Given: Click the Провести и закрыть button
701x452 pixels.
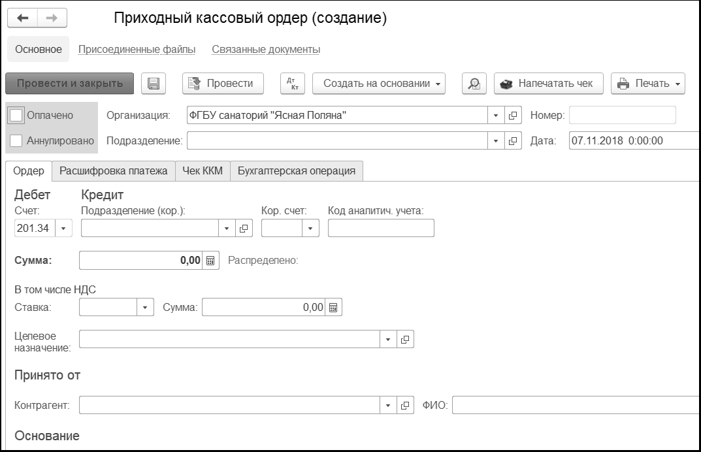Looking at the screenshot, I should (x=70, y=84).
